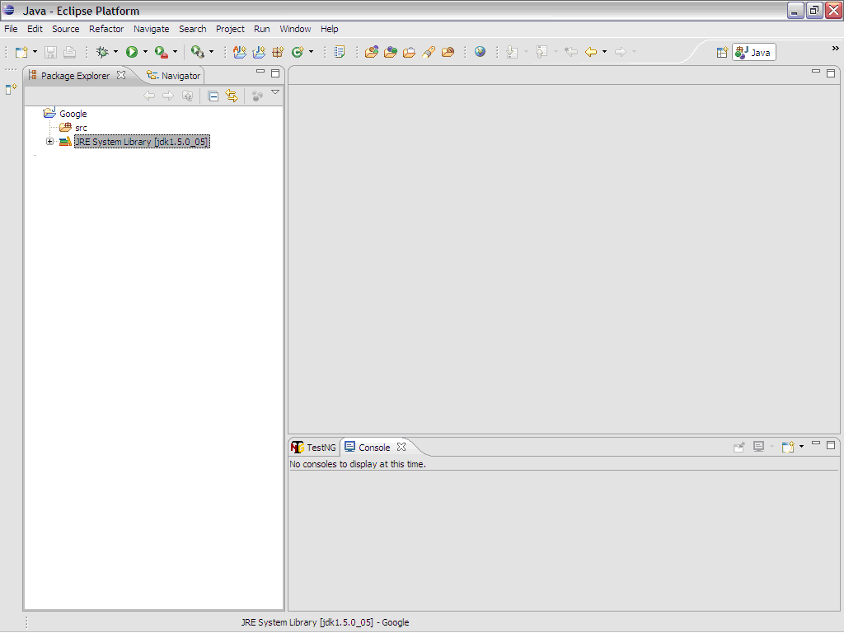The height and width of the screenshot is (633, 844).
Task: Select JRE System Library [jdk1.5.0_05] item
Action: (142, 142)
